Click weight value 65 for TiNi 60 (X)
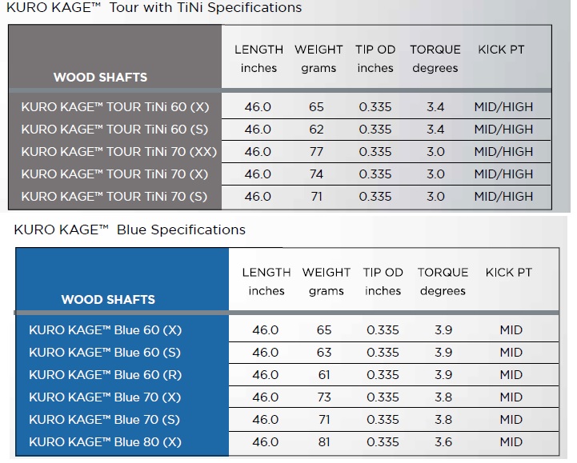 click(316, 107)
